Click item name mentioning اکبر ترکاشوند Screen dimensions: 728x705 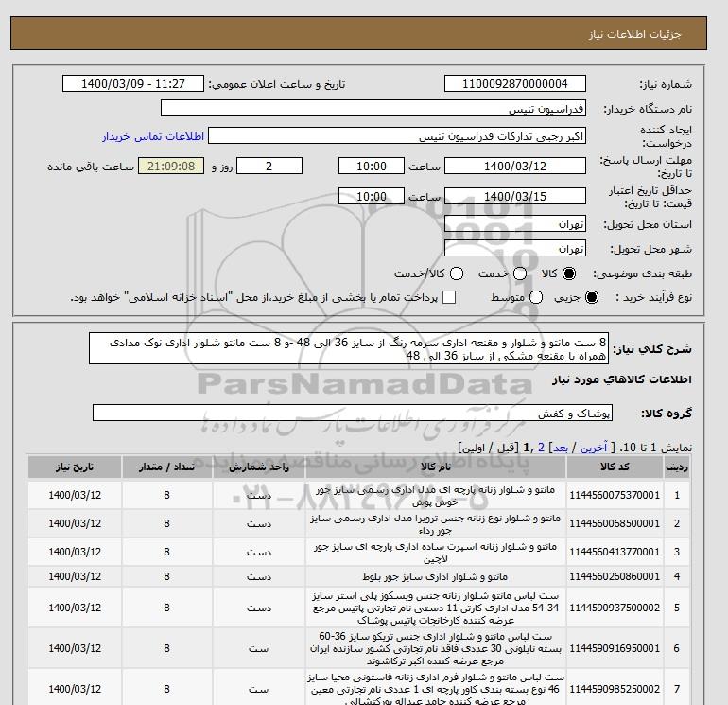pos(435,649)
